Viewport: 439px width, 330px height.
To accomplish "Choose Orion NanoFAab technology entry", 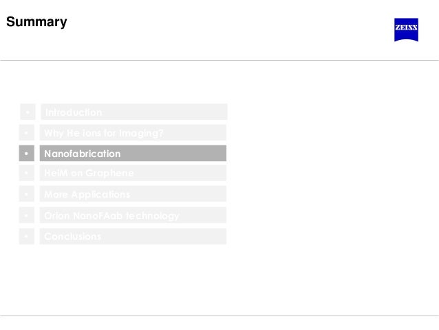I will [133, 215].
